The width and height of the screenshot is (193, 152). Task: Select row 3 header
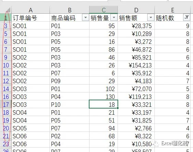click(6, 26)
